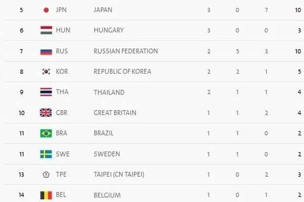Click the Brazil flag icon

[46, 133]
